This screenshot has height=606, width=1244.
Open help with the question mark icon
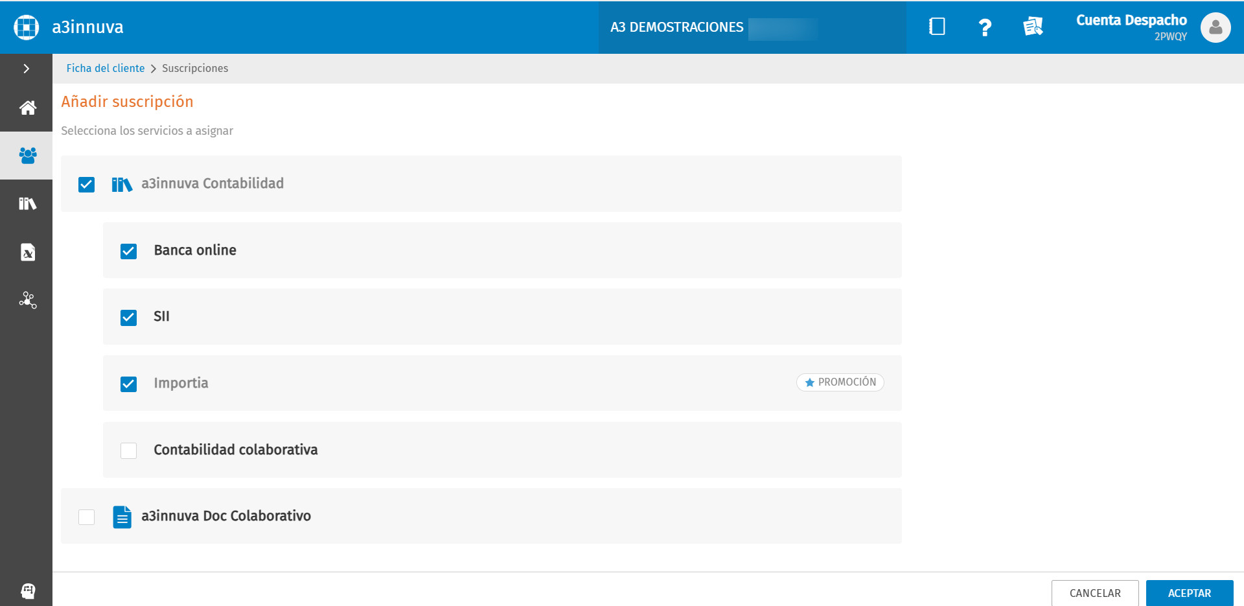(985, 27)
